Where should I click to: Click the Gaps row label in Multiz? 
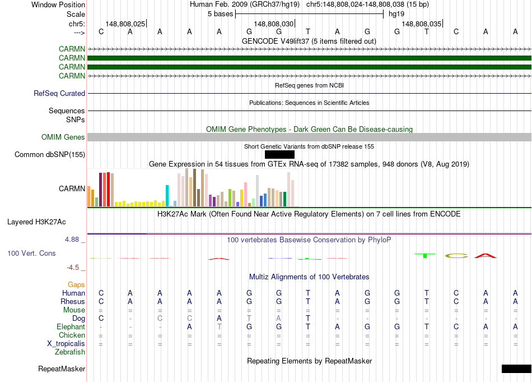coord(76,285)
